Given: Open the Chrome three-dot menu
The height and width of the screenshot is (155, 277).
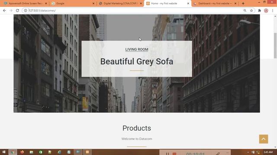Looking at the screenshot, I should tap(273, 10).
